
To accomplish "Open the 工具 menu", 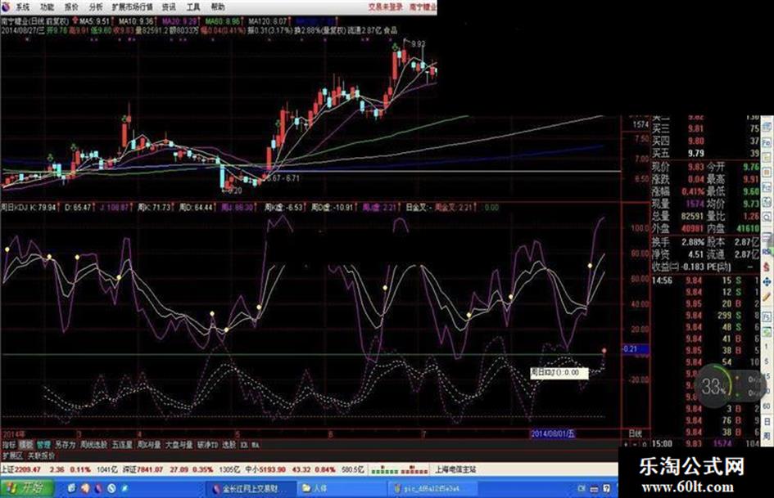I will click(x=193, y=7).
